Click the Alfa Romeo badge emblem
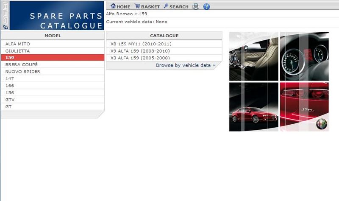Image resolution: width=339 pixels, height=201 pixels. point(322,125)
